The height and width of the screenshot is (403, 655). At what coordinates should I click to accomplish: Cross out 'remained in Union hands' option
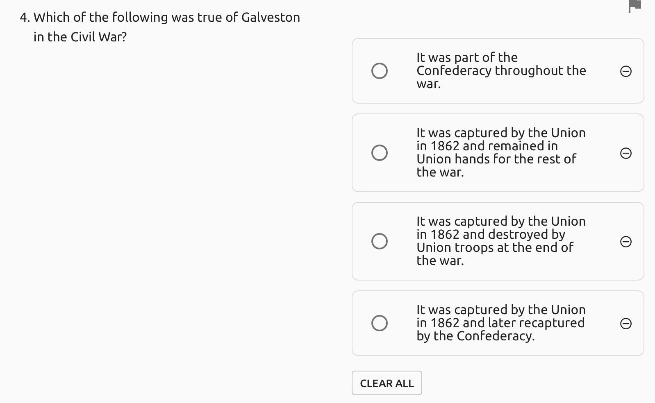625,153
